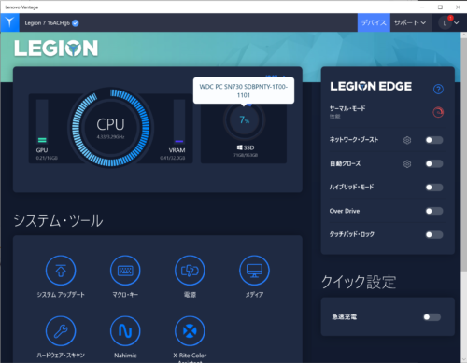Enable the ネットワーク・ブースト toggle
The image size is (467, 363).
coord(434,140)
